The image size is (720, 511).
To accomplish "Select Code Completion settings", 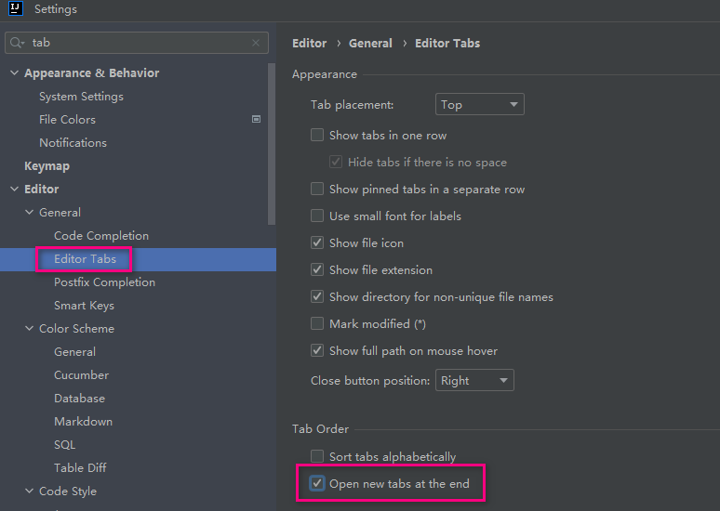I will click(101, 236).
